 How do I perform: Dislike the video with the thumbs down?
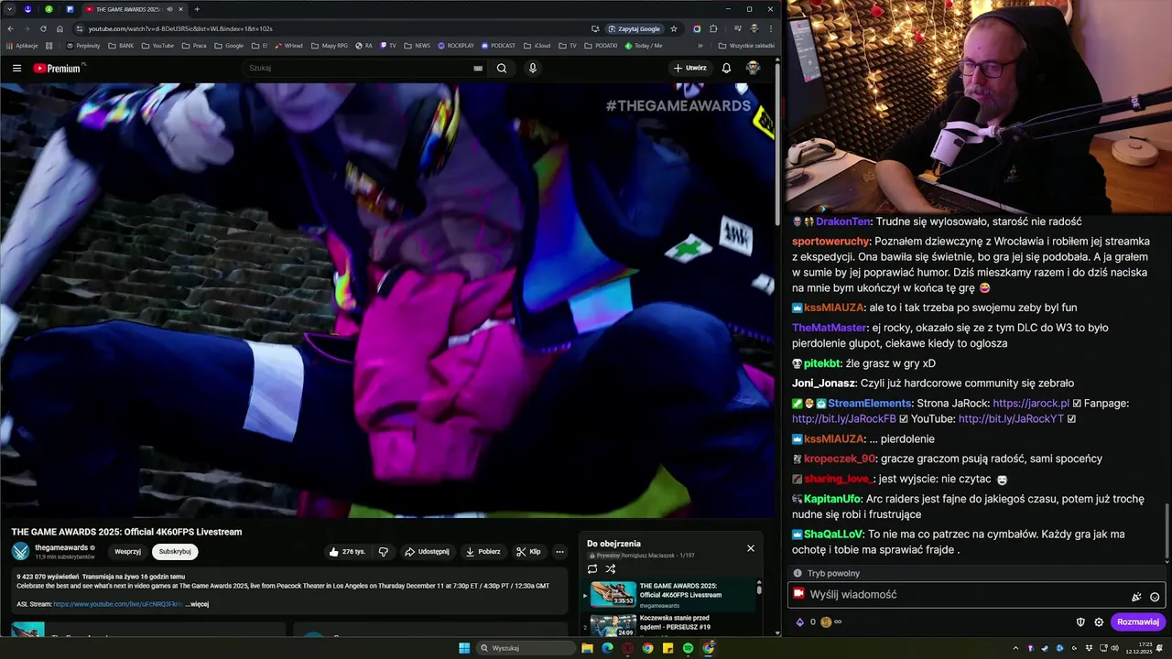click(384, 552)
